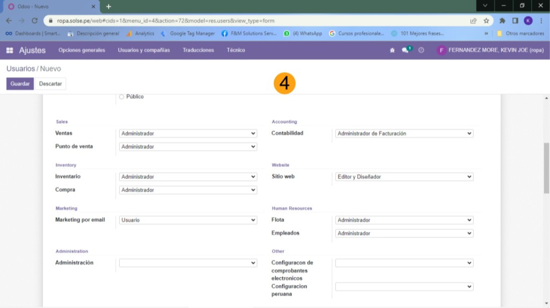550x308 pixels.
Task: Select the Público radio option
Action: click(121, 97)
